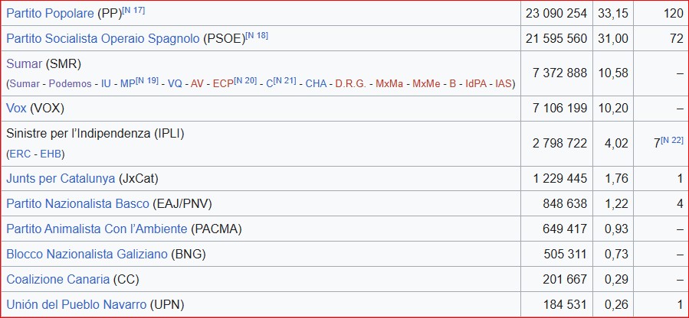Go to Partito Nazionalista Basco page
Screen dimensions: 689x318
click(78, 203)
